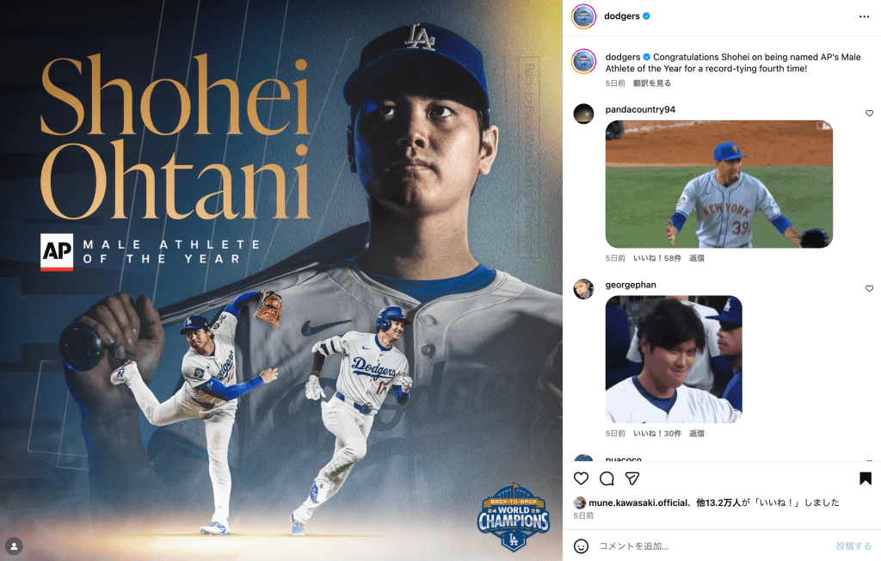View likes on pandacountry94's comment (58件)
The width and height of the screenshot is (881, 561).
657,258
